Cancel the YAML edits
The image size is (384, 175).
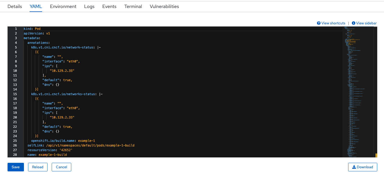click(61, 167)
